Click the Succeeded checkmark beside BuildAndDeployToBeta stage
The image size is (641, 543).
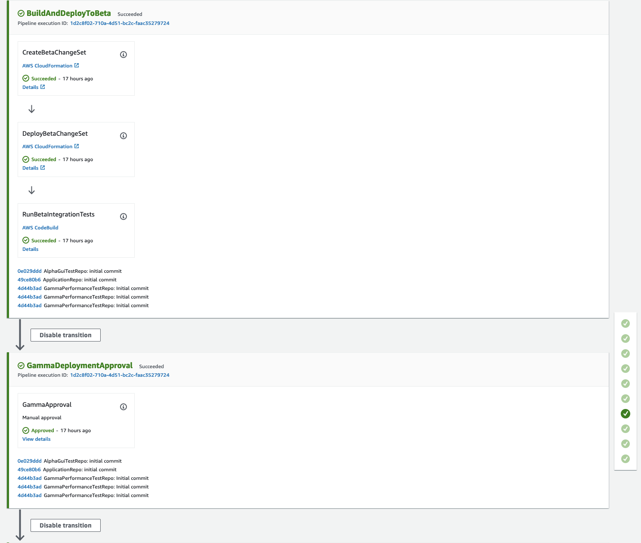20,13
